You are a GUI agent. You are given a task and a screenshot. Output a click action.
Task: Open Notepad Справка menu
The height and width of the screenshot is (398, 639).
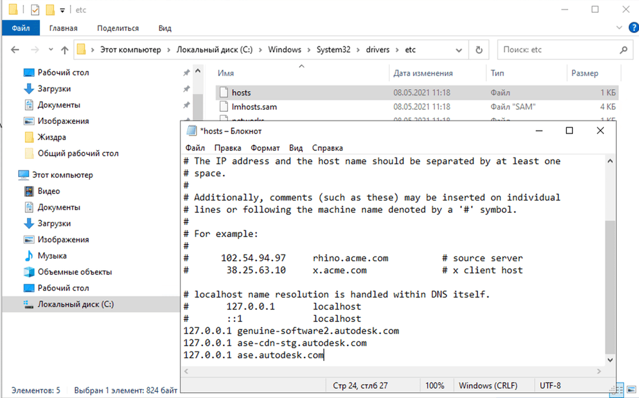pos(327,148)
